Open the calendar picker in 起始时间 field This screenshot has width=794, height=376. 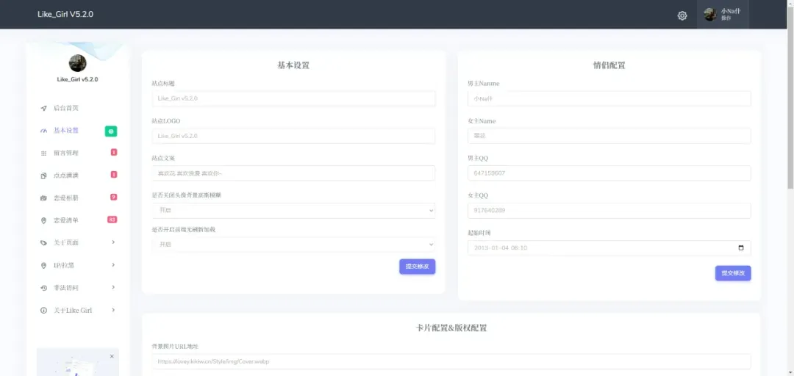pos(741,248)
